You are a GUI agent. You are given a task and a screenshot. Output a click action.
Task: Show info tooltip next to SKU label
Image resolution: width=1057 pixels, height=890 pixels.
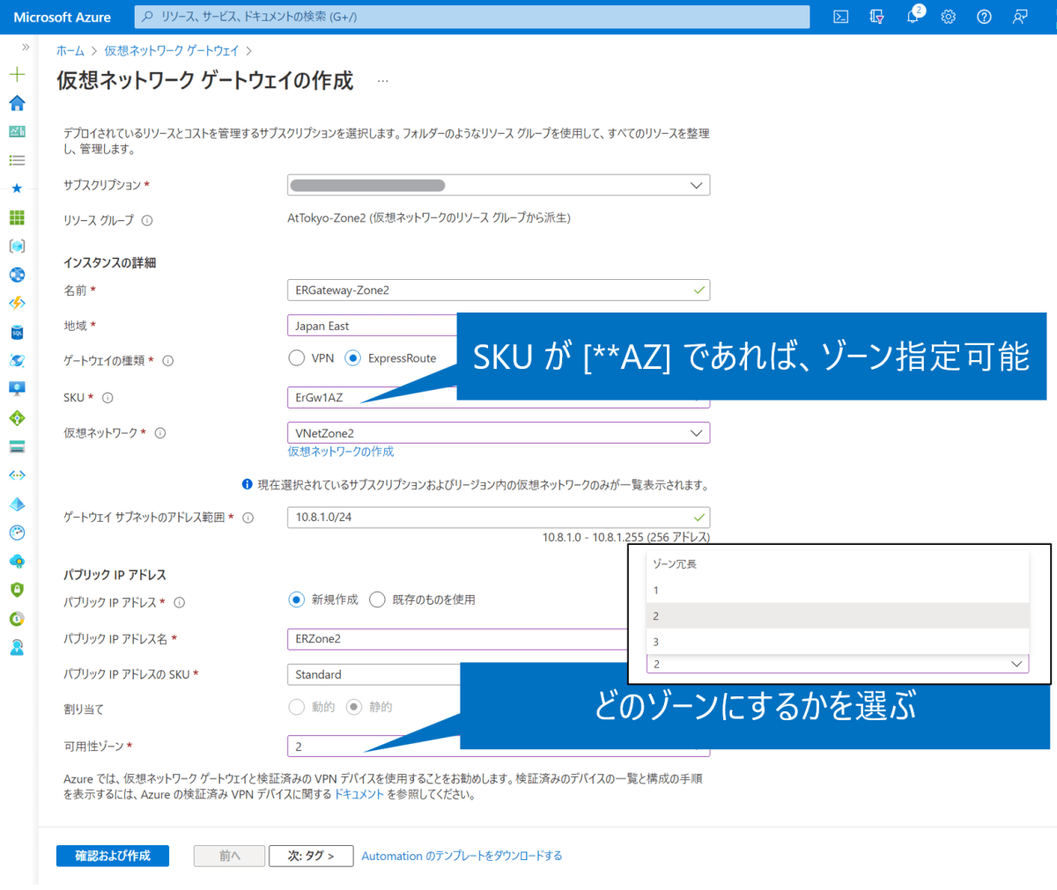point(107,398)
